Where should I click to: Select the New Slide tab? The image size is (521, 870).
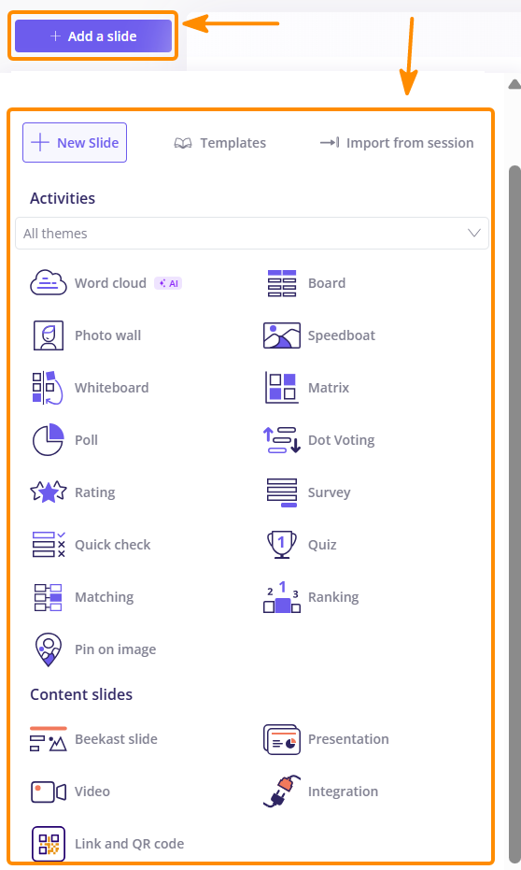(x=75, y=143)
